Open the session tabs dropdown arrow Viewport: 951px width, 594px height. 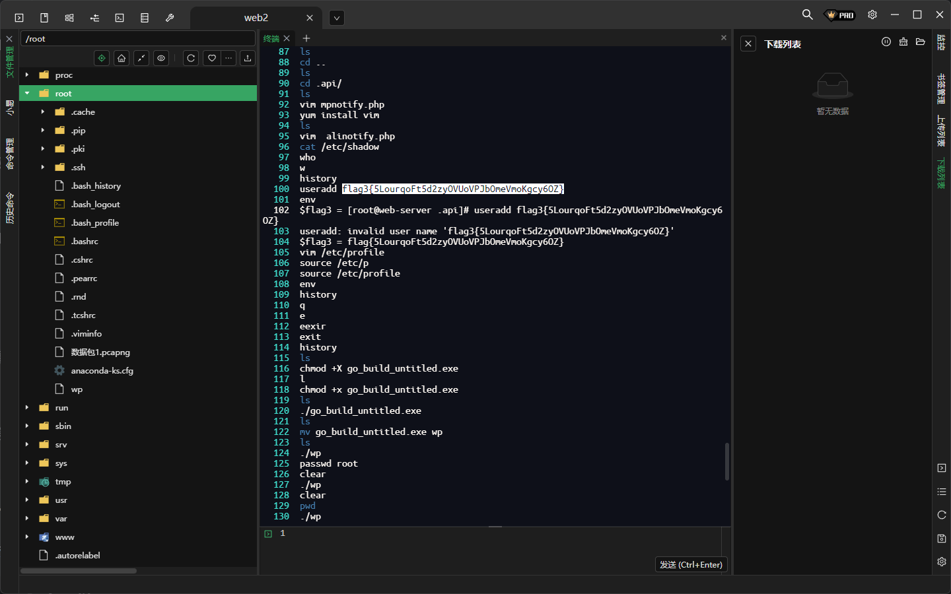pyautogui.click(x=337, y=18)
